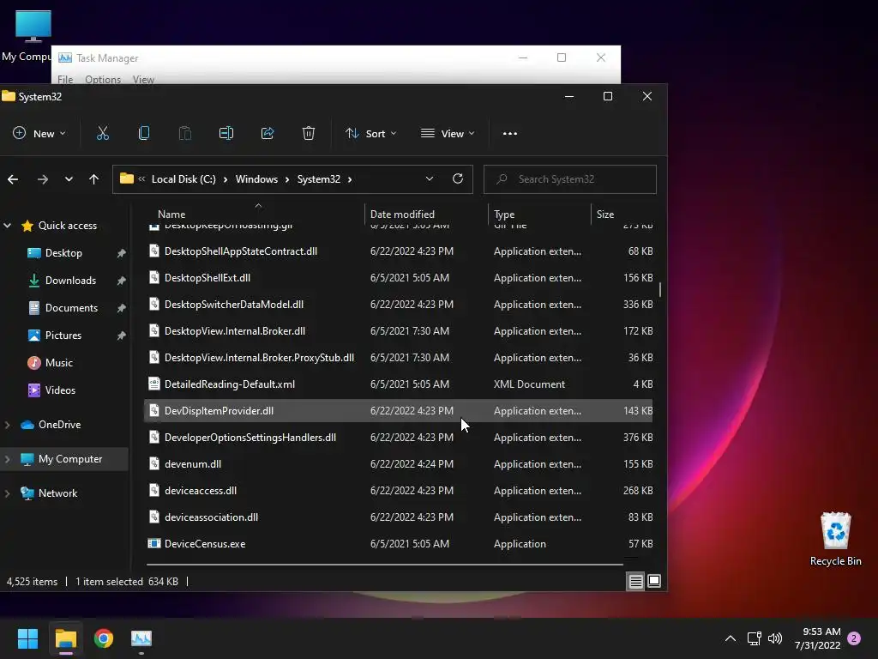Viewport: 878px width, 659px height.
Task: Click the Paste clipboard icon
Action: point(185,133)
